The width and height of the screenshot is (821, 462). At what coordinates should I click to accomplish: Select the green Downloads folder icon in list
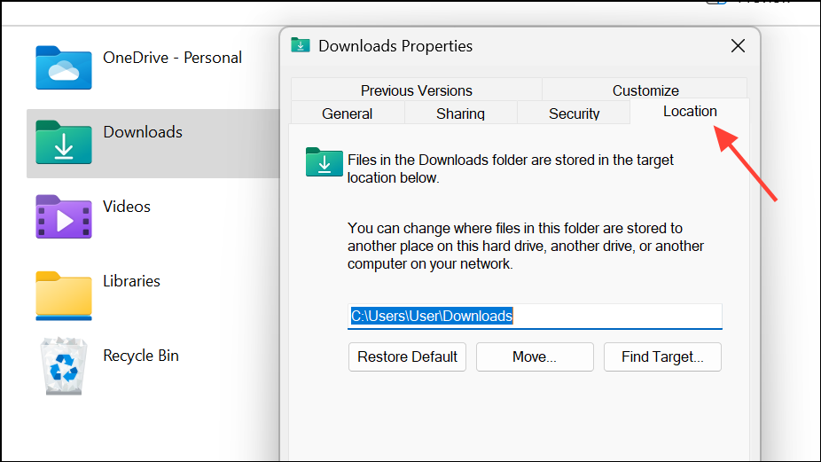pos(63,142)
